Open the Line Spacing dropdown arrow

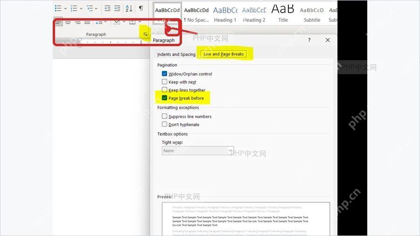[x=105, y=21]
